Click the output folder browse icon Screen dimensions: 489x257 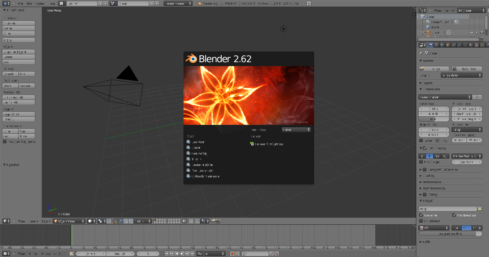click(x=480, y=209)
